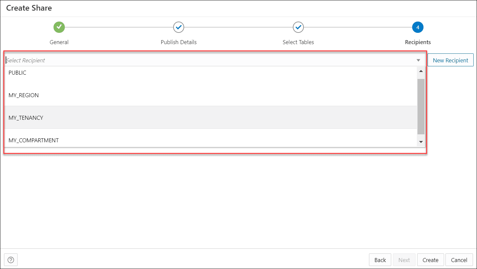Click the scrollbar down arrow
This screenshot has height=269, width=477.
(420, 142)
